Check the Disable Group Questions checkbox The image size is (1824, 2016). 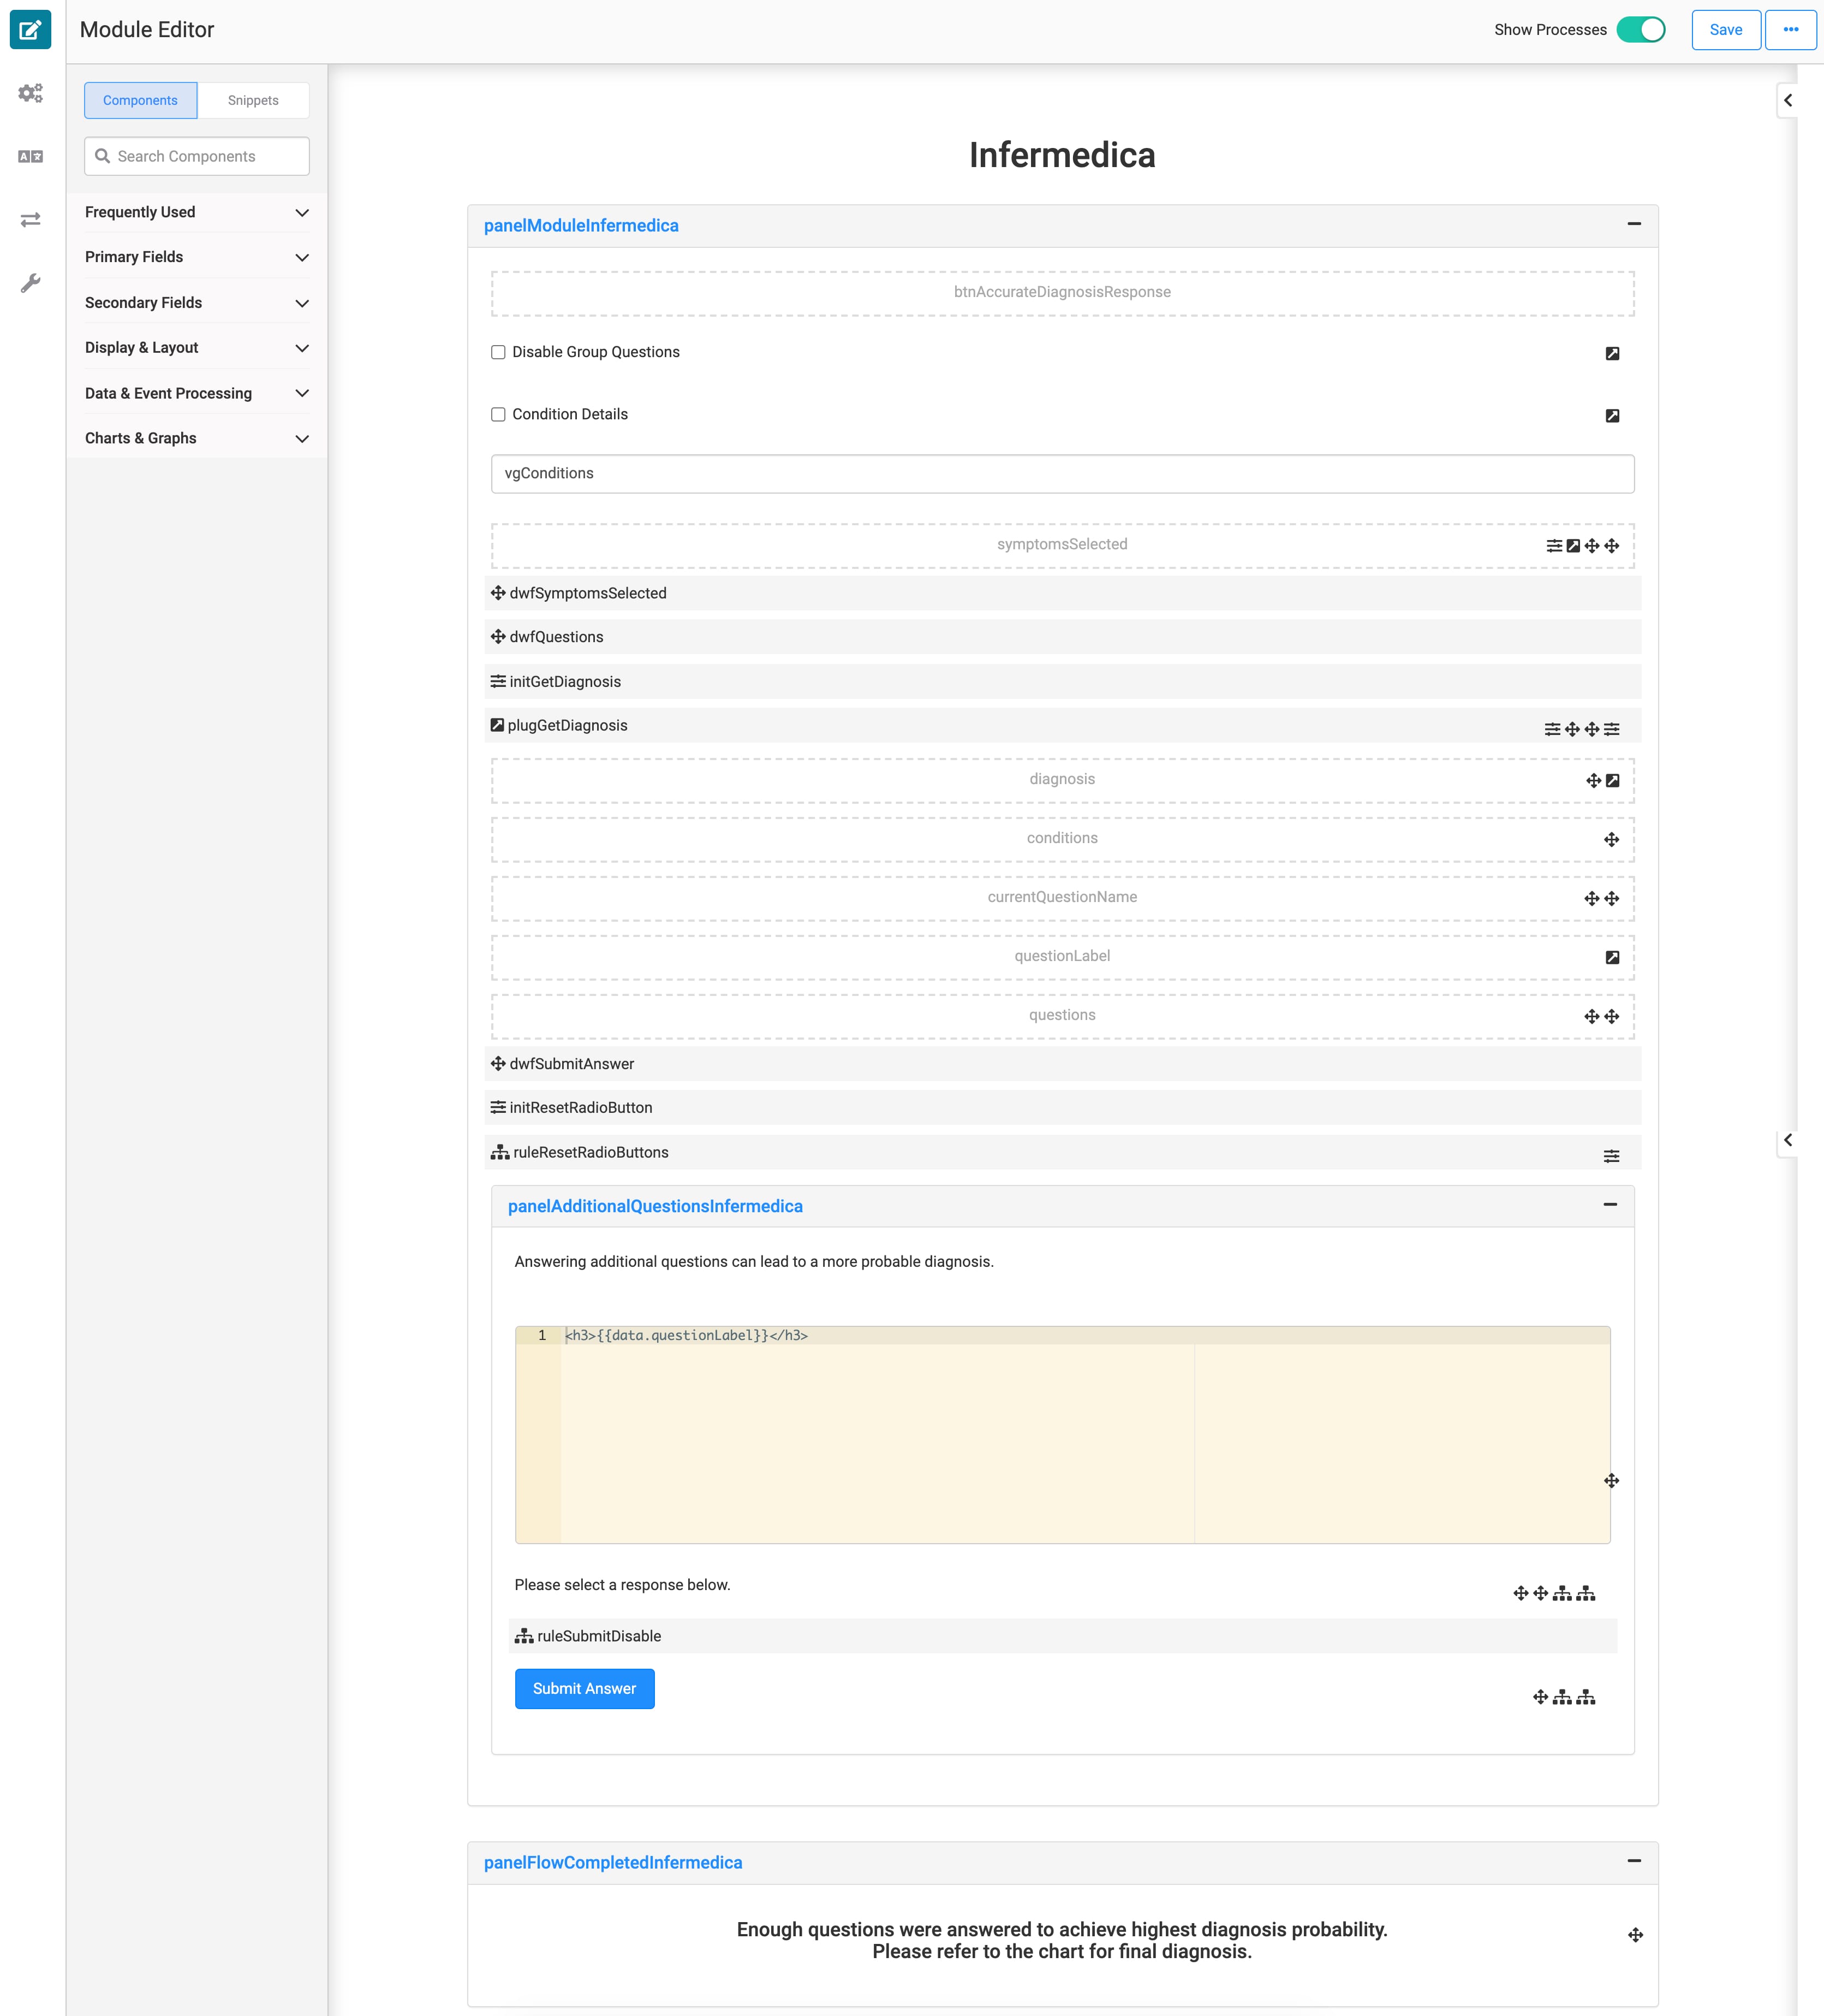(498, 352)
